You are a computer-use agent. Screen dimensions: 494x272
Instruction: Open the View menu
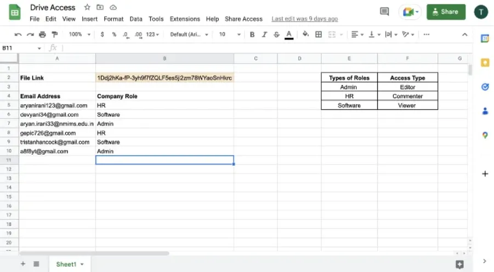point(69,19)
